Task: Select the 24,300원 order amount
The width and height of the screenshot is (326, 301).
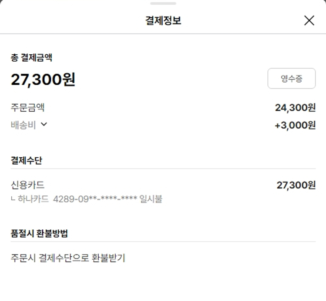Action: click(295, 108)
